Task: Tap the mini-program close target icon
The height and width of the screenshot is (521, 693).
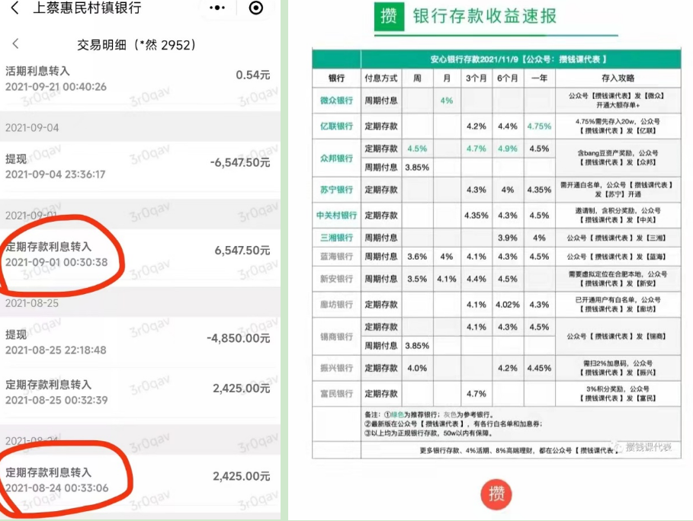Action: pyautogui.click(x=256, y=8)
